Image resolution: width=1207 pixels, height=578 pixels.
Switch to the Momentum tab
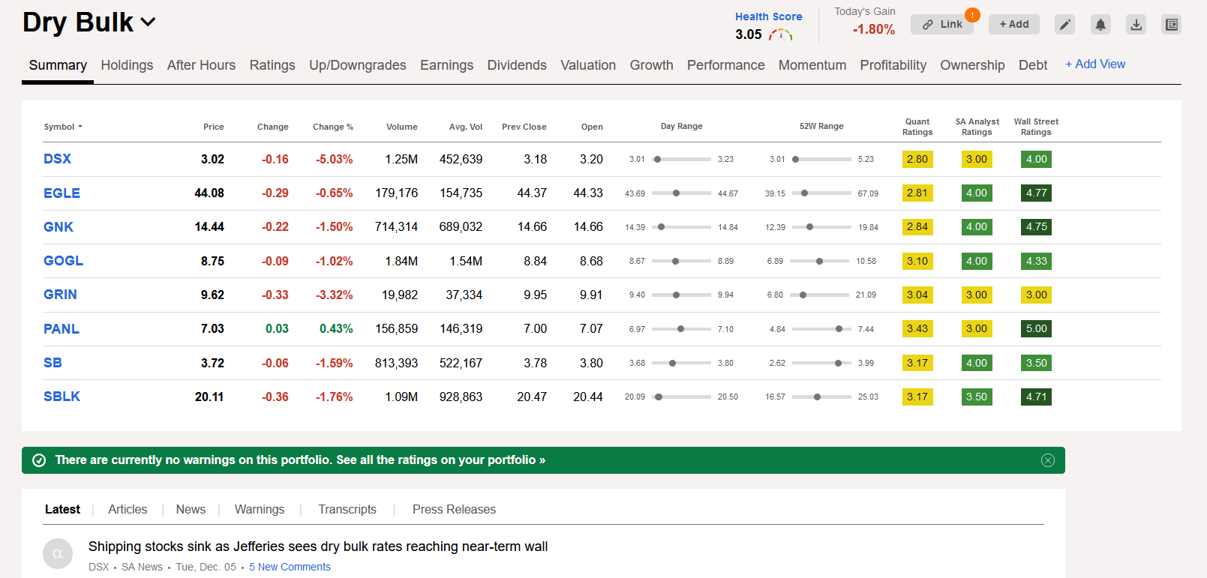pos(812,65)
